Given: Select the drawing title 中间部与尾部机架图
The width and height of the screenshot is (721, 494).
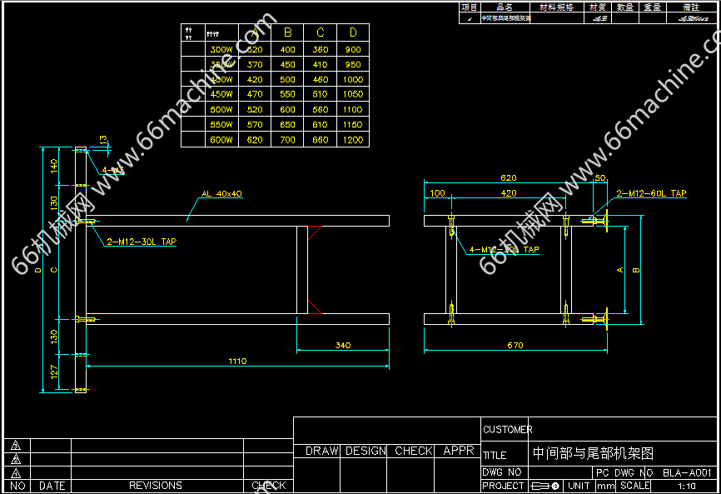Looking at the screenshot, I should point(593,454).
